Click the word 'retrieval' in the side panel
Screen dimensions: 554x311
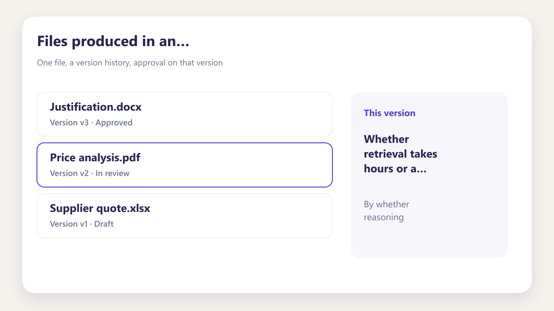click(x=384, y=154)
